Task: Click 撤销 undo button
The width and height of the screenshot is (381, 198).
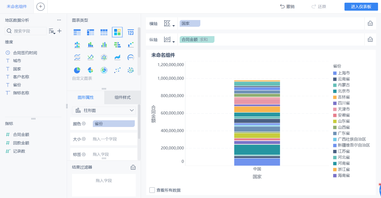Action: pos(287,6)
